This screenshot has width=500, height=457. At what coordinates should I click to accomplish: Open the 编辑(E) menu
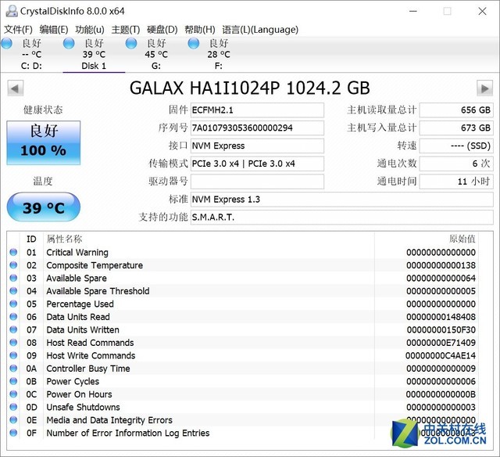[x=54, y=30]
